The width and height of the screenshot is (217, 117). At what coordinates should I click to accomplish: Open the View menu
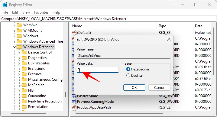26,12
